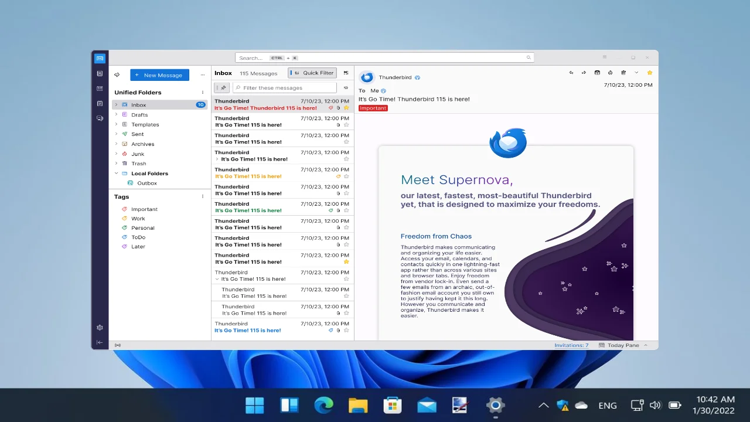Image resolution: width=750 pixels, height=422 pixels.
Task: Expand the Sent folder
Action: 116,134
